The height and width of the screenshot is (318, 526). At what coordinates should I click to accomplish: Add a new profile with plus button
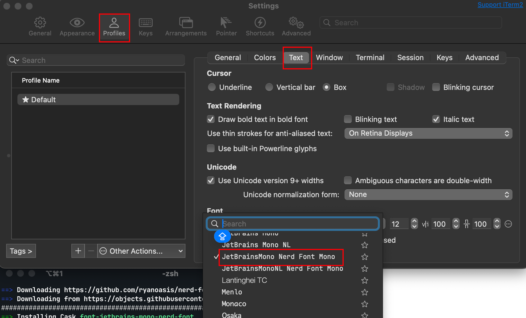[x=78, y=251]
